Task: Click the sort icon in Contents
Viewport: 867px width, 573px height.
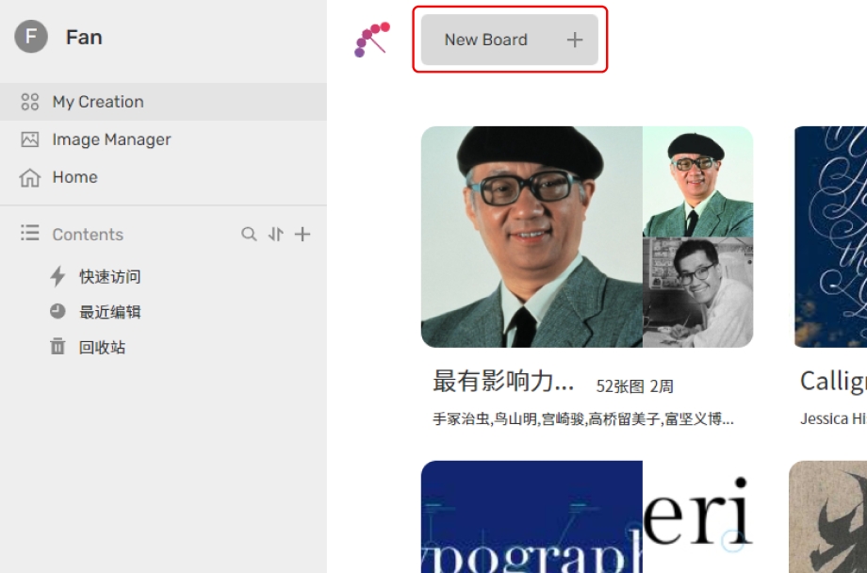Action: pos(275,234)
